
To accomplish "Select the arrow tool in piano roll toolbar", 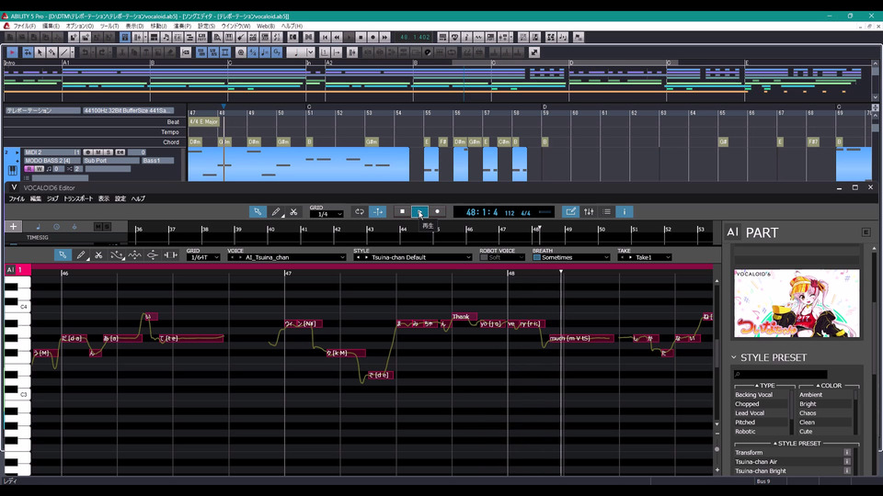I will click(62, 255).
